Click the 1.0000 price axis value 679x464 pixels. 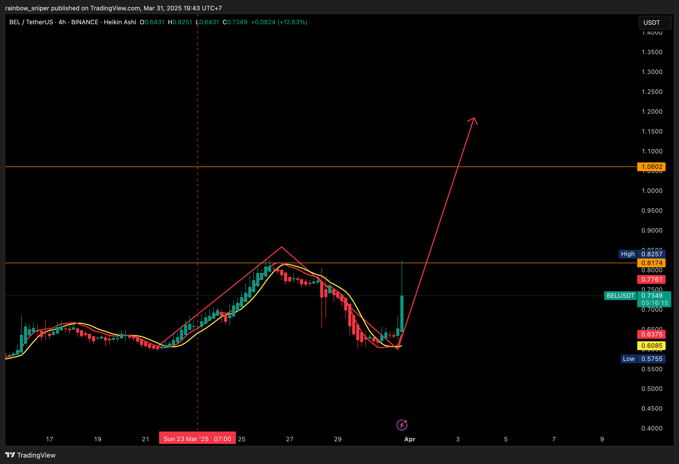(x=652, y=191)
